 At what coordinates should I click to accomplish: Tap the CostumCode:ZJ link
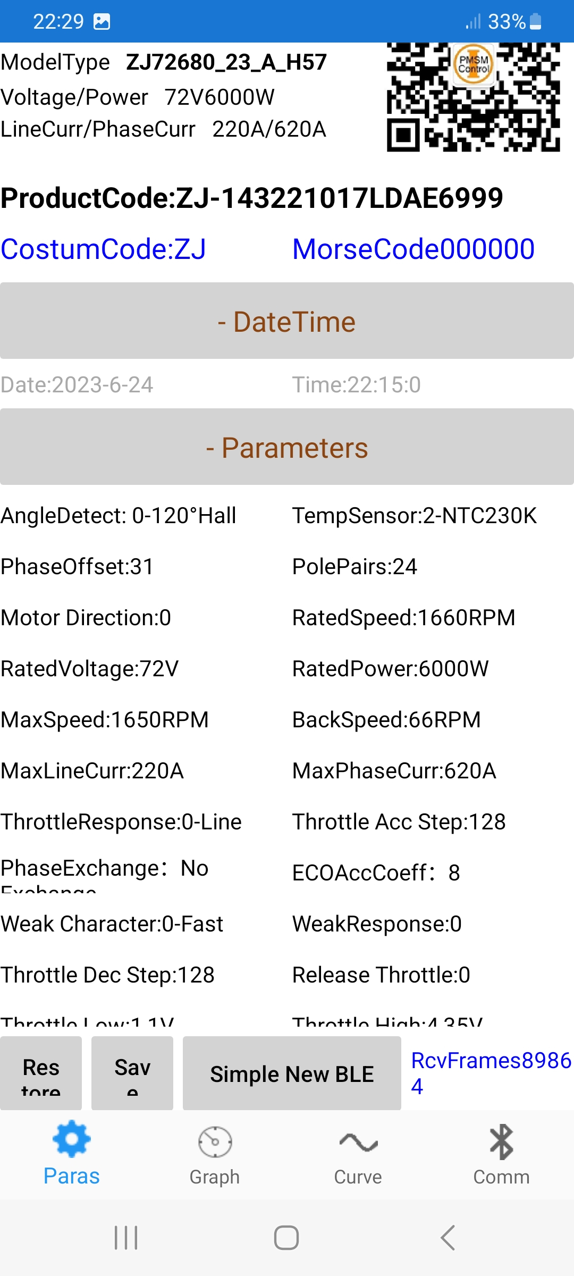pyautogui.click(x=104, y=249)
